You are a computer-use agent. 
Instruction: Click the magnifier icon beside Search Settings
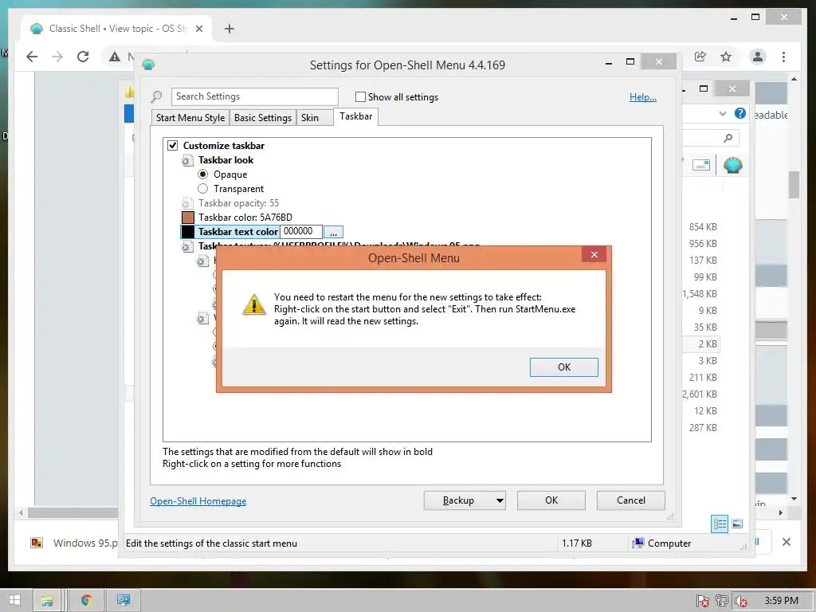[x=156, y=96]
